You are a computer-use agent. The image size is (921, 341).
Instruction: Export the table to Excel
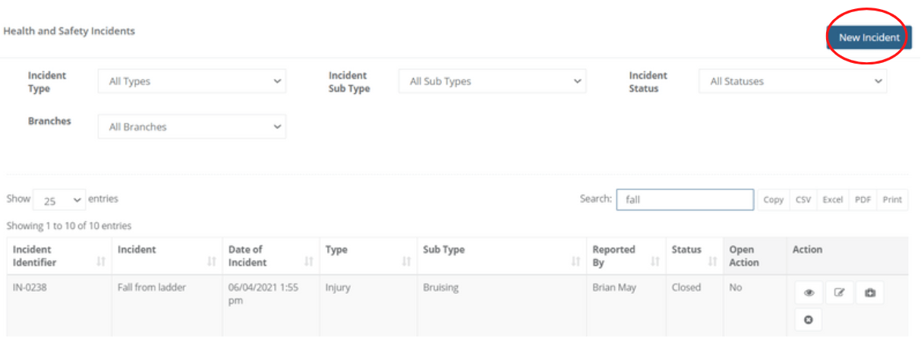point(833,200)
